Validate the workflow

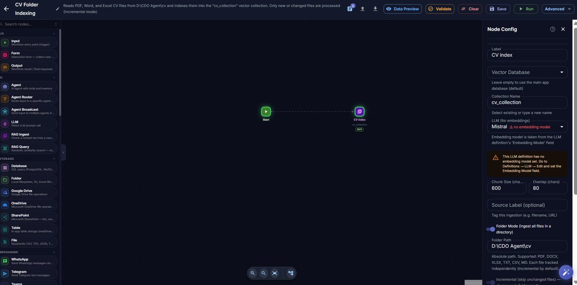coord(440,9)
